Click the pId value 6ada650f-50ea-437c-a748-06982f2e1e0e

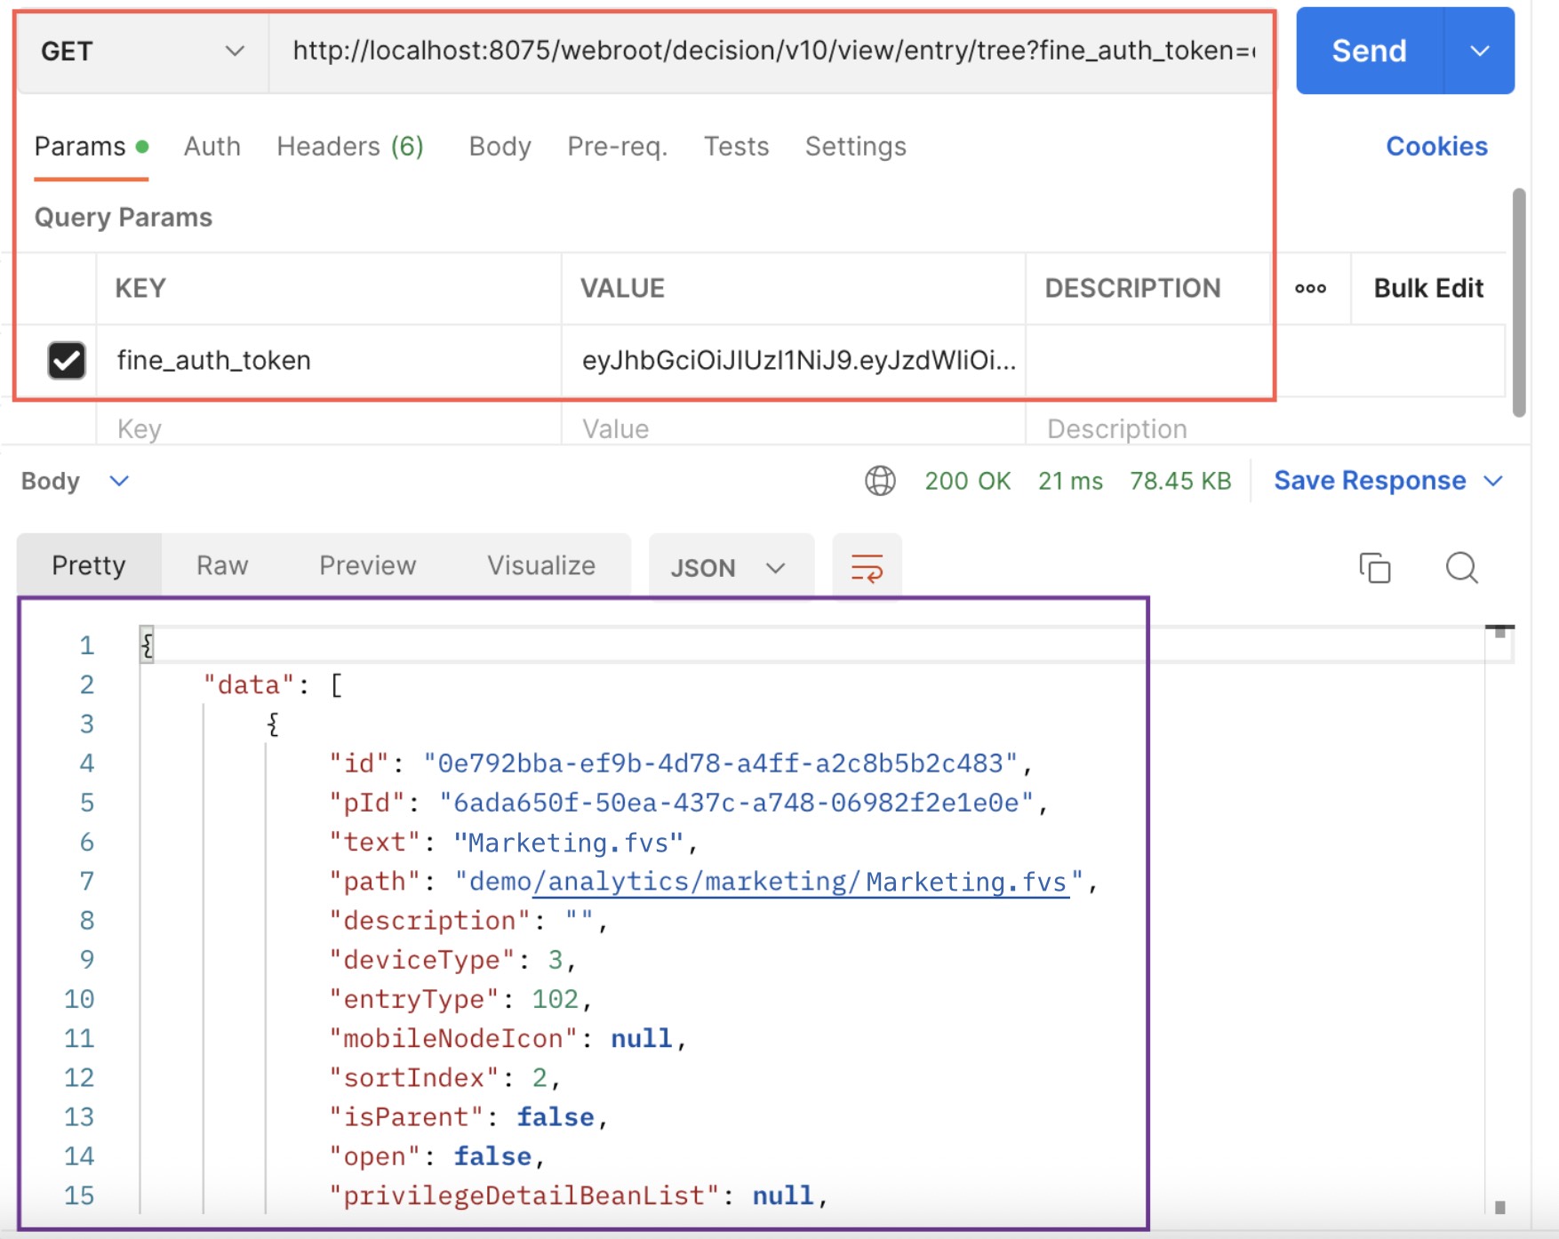coord(737,803)
